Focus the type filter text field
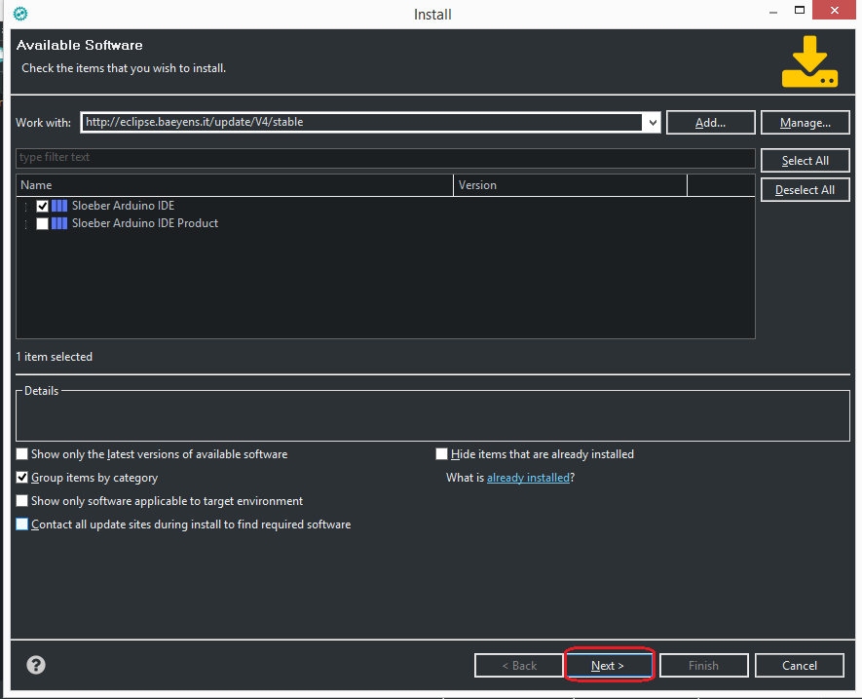This screenshot has width=862, height=699. click(x=386, y=158)
